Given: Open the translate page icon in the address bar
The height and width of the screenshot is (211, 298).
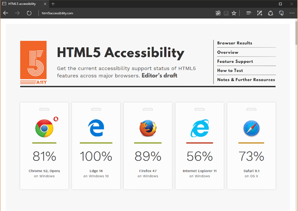Looking at the screenshot, I should point(218,13).
